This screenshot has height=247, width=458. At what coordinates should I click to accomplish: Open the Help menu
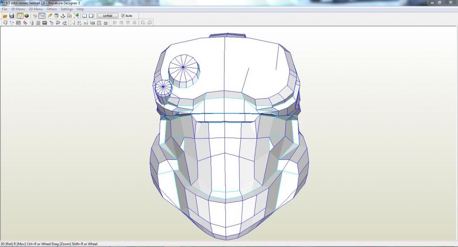coord(80,9)
